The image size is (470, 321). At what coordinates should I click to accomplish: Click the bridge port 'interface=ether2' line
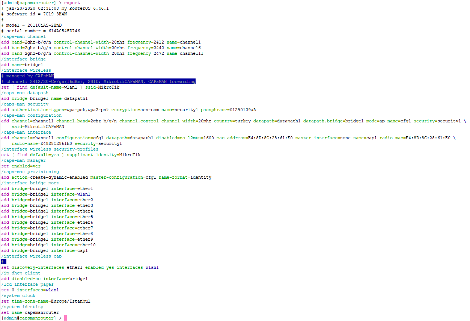(47, 200)
